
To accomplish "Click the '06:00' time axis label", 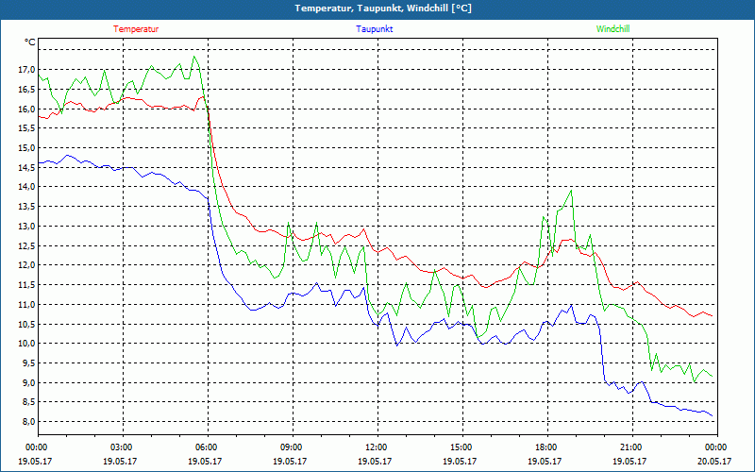I will pos(208,447).
